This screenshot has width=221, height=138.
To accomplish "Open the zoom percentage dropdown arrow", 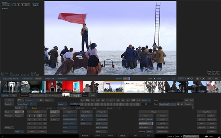I will 185,79.
